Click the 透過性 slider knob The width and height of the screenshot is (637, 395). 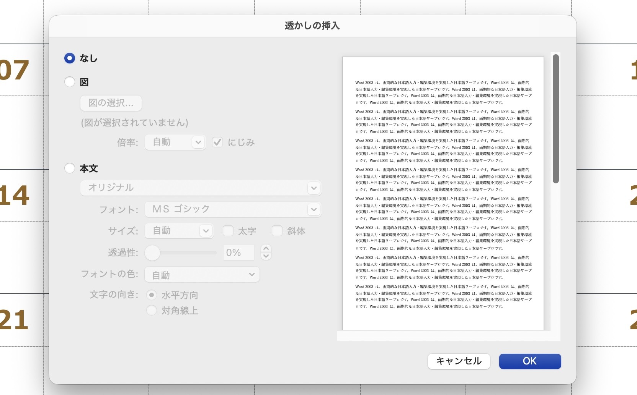coord(152,253)
